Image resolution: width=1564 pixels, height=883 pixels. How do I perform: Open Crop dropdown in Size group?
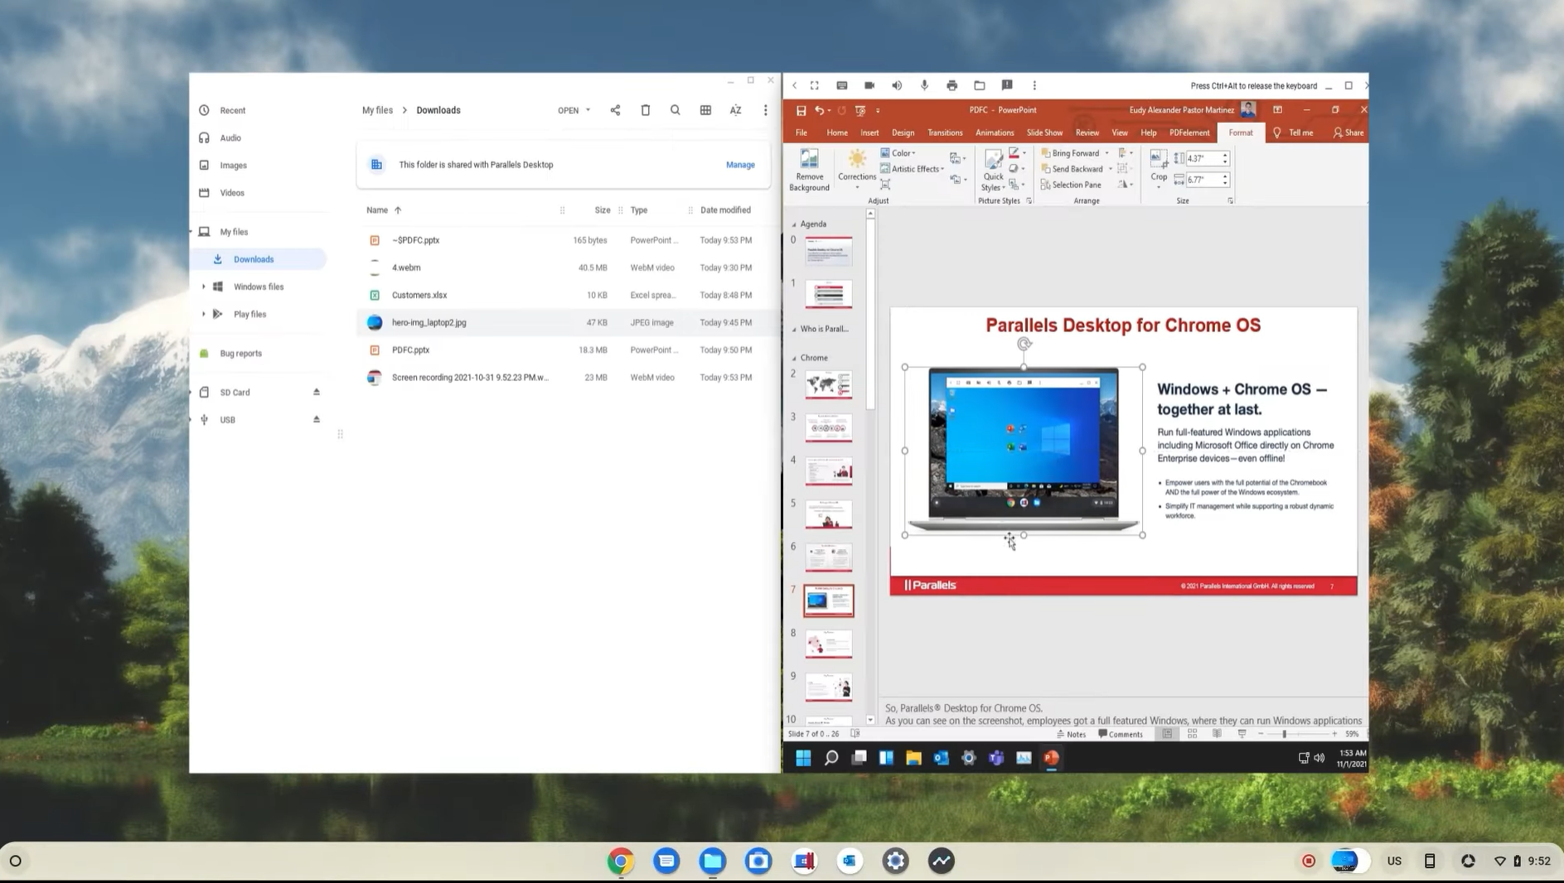click(x=1159, y=186)
